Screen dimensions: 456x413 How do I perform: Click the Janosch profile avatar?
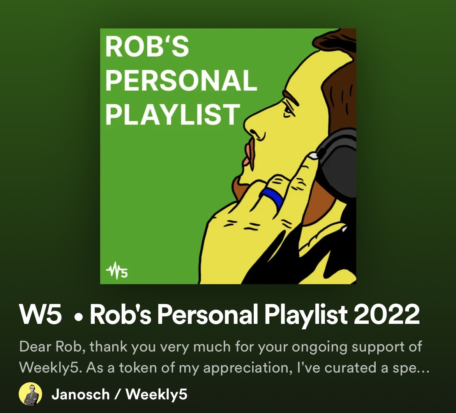[30, 394]
